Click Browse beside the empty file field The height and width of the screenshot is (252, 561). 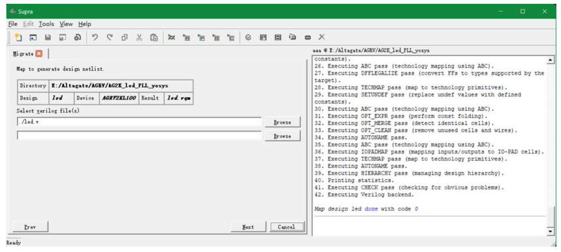pyautogui.click(x=282, y=136)
